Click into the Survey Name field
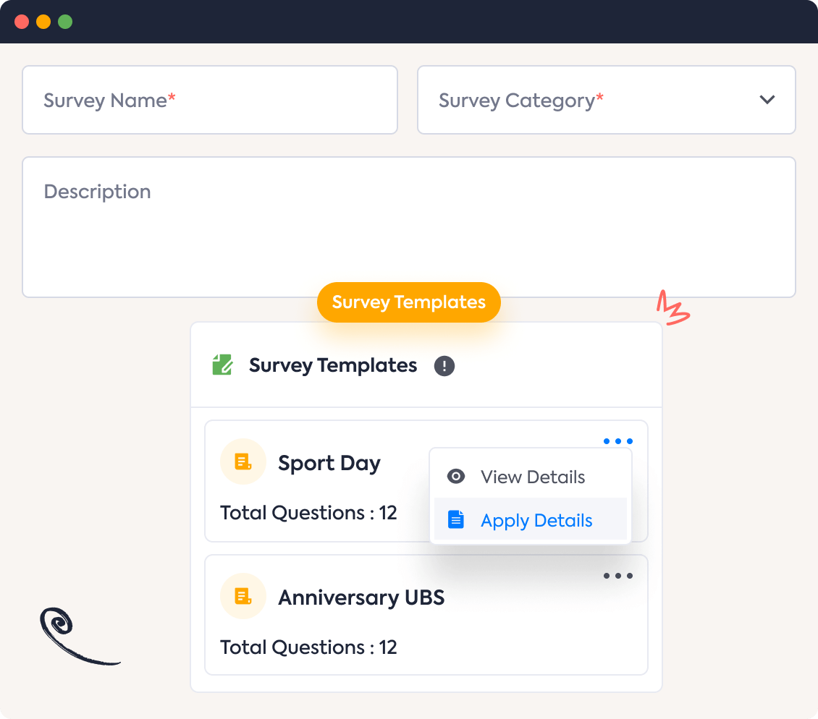Screen dimensions: 818x719 [x=210, y=100]
